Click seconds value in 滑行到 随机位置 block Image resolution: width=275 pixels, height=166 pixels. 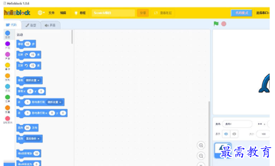tap(27, 102)
